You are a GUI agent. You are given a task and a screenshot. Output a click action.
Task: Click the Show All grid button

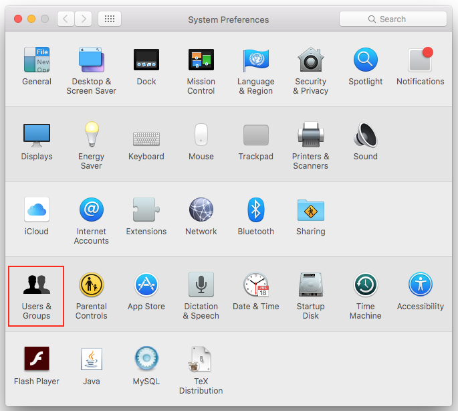(x=110, y=19)
